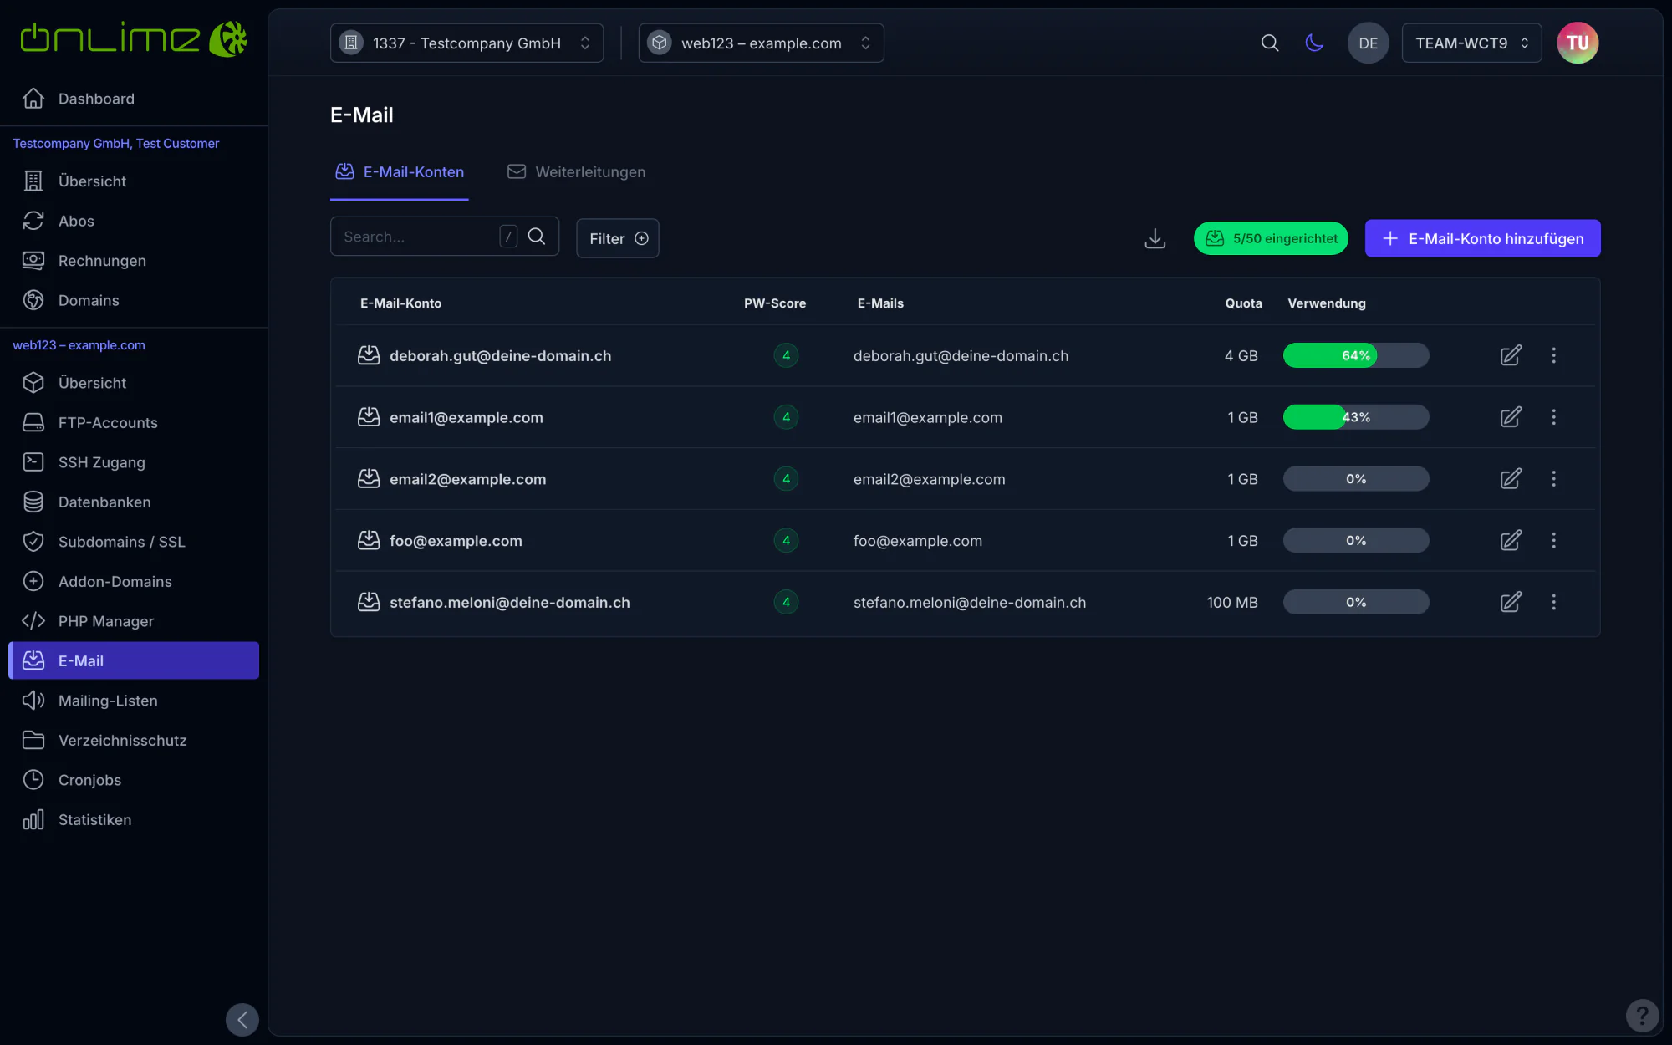Collapse the sidebar with chevron button
This screenshot has width=1672, height=1045.
tap(242, 1020)
